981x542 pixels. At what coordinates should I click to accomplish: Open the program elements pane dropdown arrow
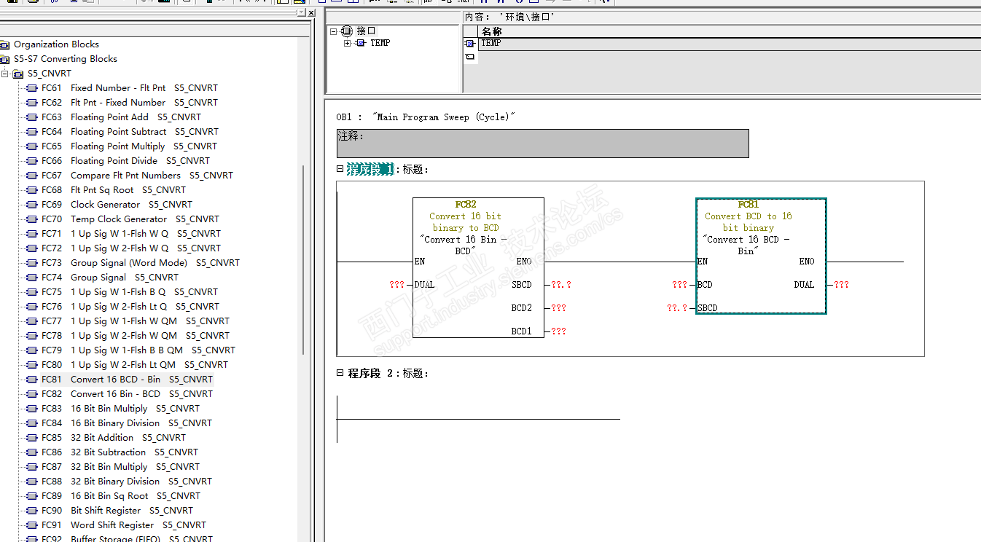coord(302,13)
